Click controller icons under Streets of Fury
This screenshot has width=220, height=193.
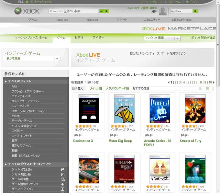(x=185, y=135)
